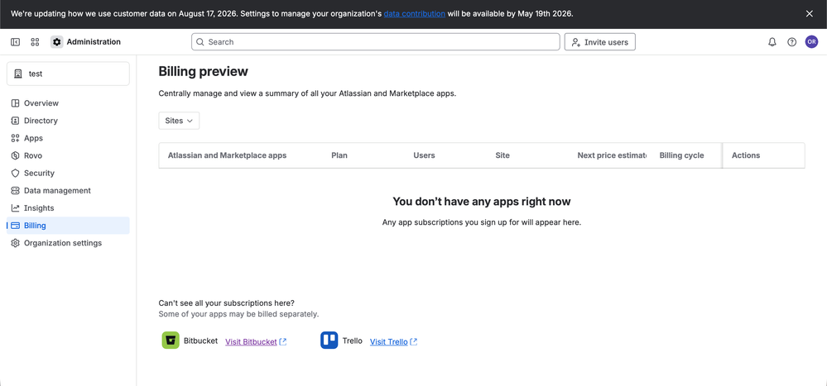Screen dimensions: 827x386
Task: Click the Billing cycle column header
Action: (681, 155)
